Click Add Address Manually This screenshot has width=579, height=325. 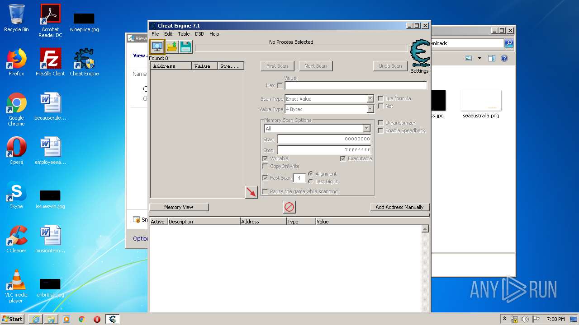pyautogui.click(x=399, y=207)
